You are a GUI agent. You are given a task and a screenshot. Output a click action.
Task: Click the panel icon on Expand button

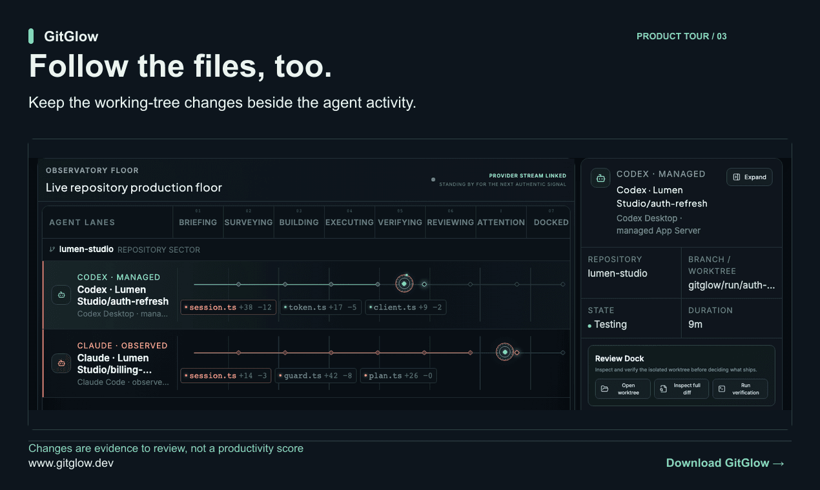point(737,177)
